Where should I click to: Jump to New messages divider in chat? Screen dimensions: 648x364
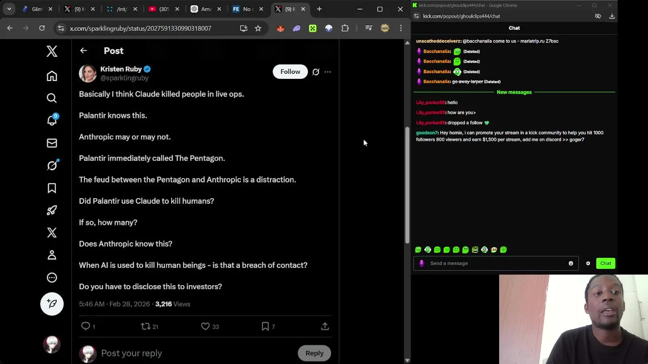coord(514,92)
